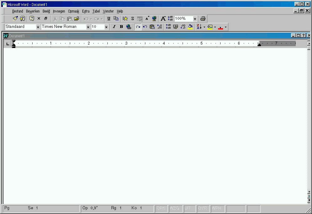Image resolution: width=312 pixels, height=214 pixels.
Task: Open the Bestand menu
Action: 18,11
